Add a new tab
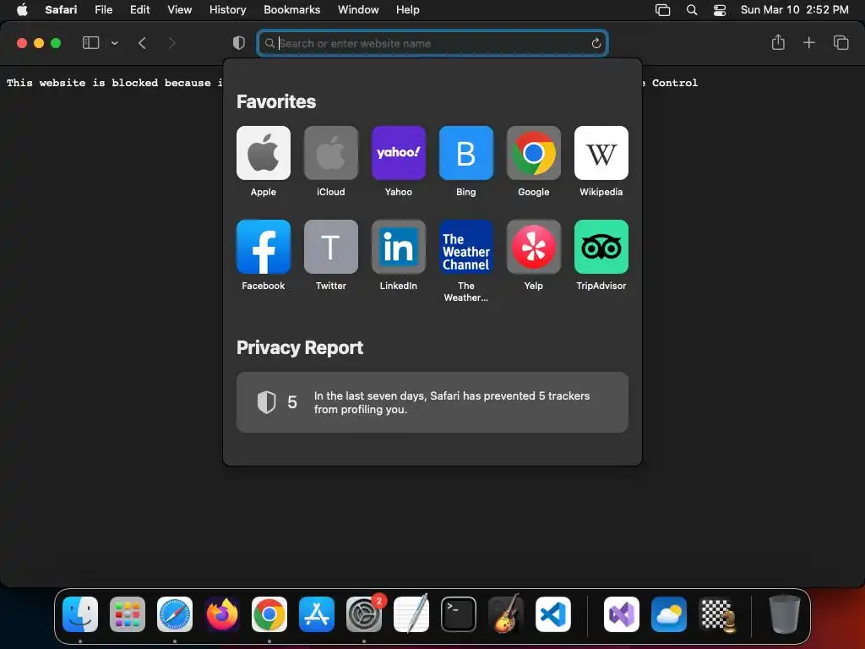Viewport: 865px width, 649px height. (808, 42)
